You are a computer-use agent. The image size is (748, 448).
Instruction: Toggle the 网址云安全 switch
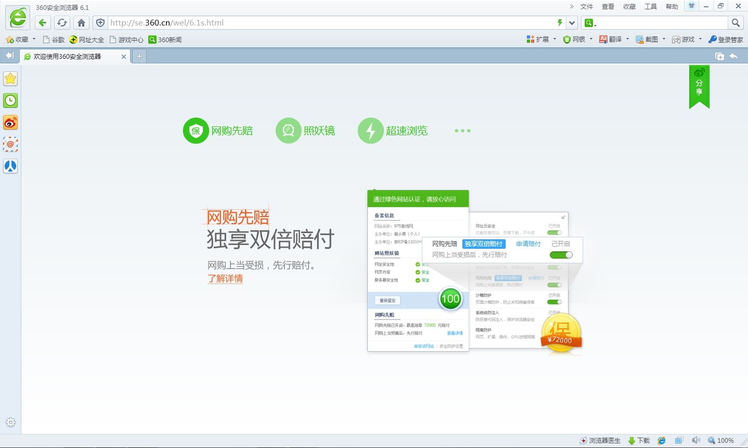[x=554, y=233]
